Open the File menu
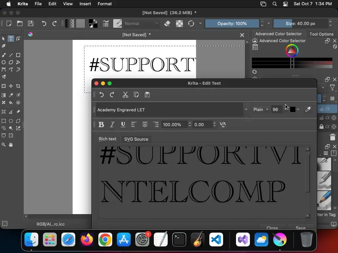Screen dimensions: 338x253 tap(38, 4)
